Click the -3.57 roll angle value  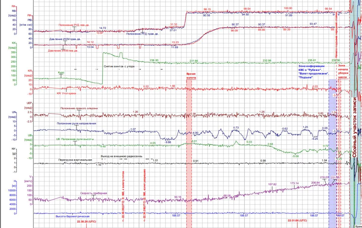click(336, 95)
